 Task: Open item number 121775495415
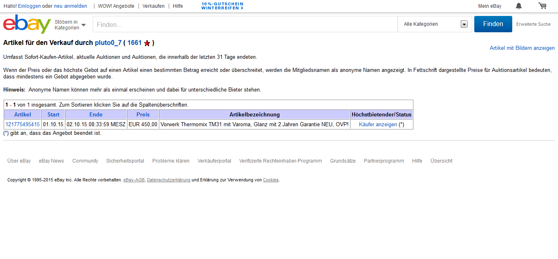click(x=22, y=125)
